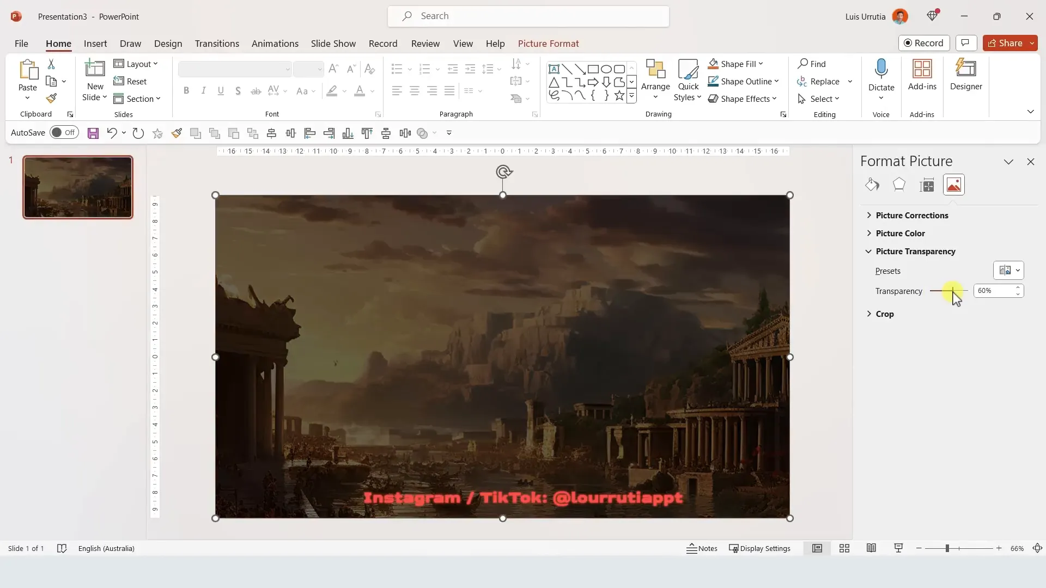1046x588 pixels.
Task: Start Dictate microphone
Action: click(881, 81)
